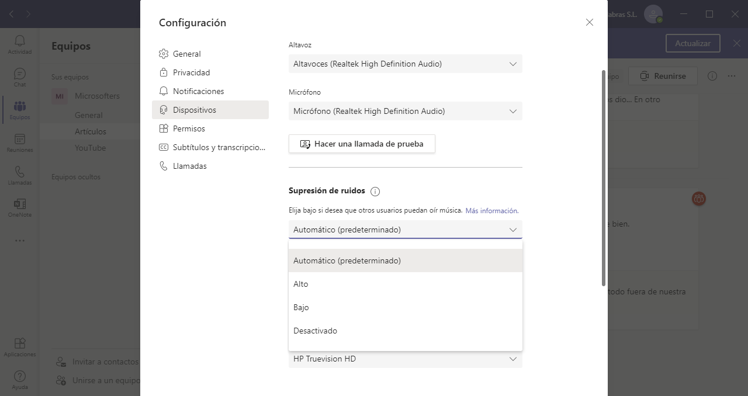This screenshot has width=748, height=396.
Task: Choose Bajo noise suppression option
Action: [x=406, y=307]
